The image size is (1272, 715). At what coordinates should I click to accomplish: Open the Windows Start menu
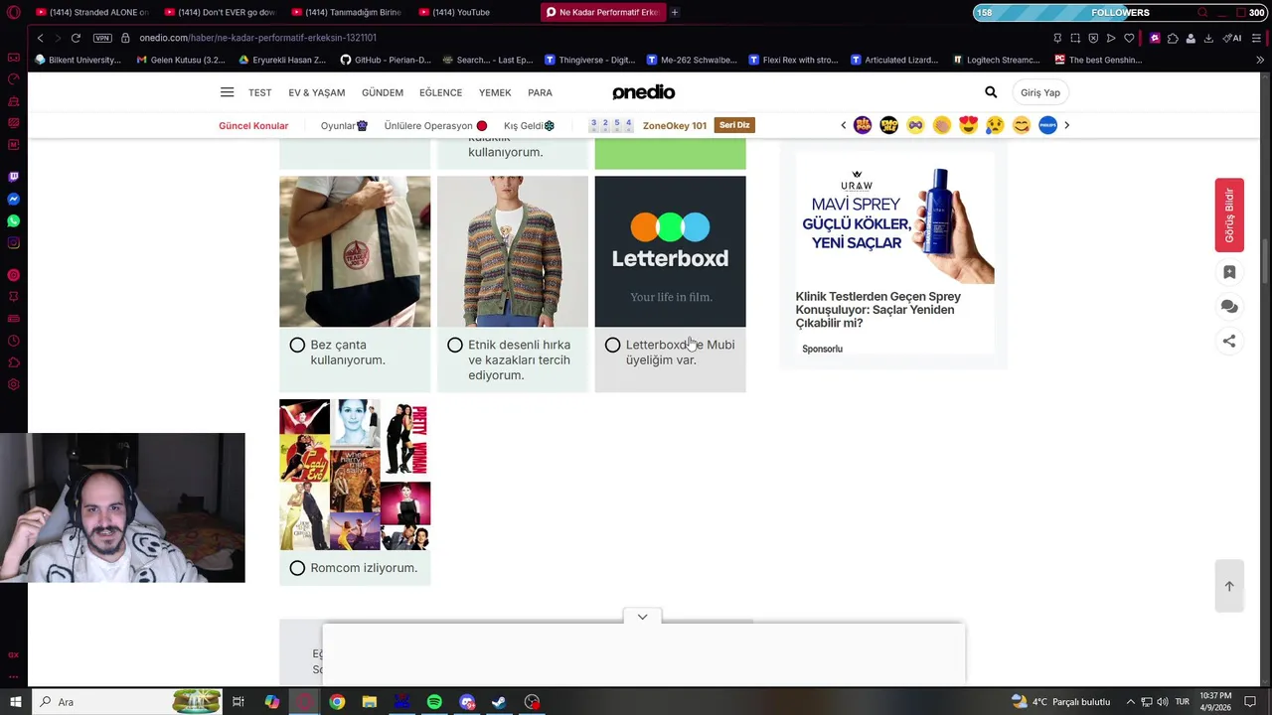click(x=15, y=702)
